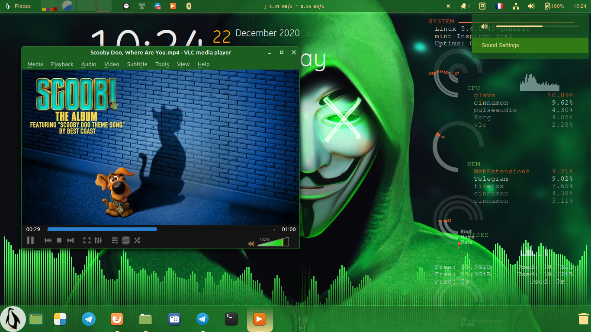The image size is (591, 332).
Task: Launch the terminal from the dock
Action: tap(231, 319)
